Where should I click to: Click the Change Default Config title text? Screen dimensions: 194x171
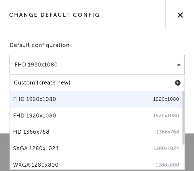pyautogui.click(x=54, y=15)
